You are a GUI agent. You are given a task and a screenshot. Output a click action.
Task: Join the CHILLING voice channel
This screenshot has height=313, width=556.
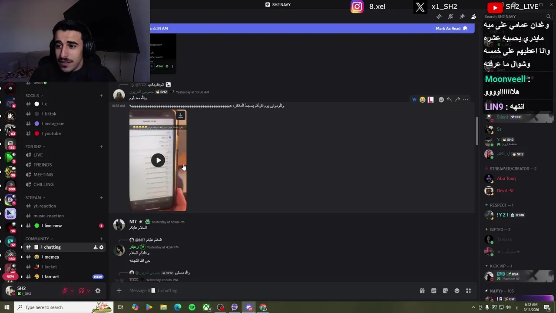pos(64,184)
